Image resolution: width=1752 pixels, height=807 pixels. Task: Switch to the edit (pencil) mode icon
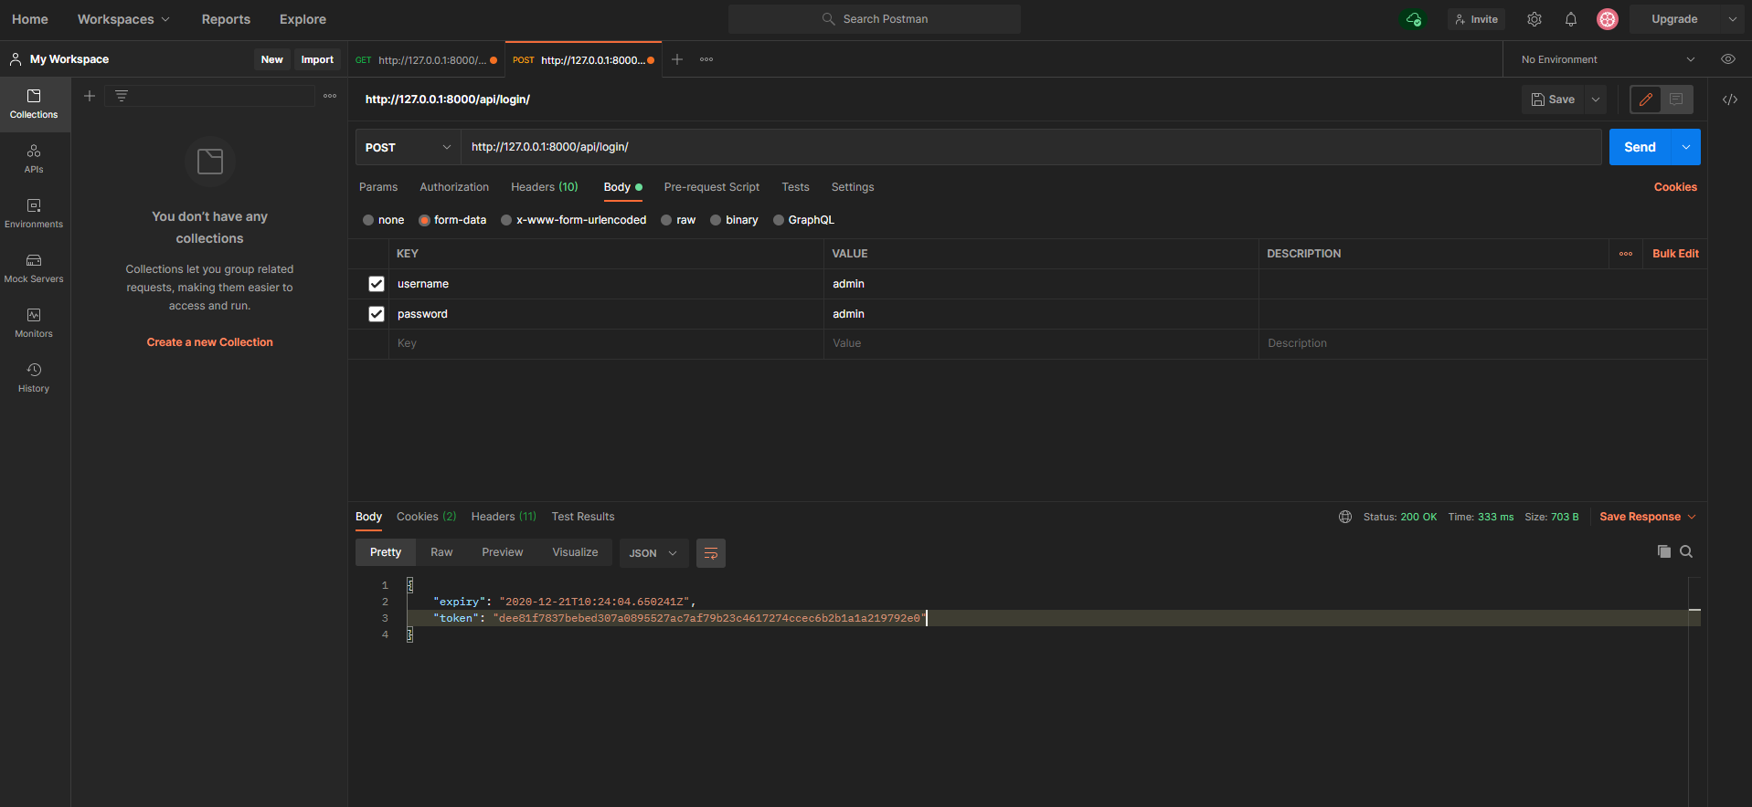click(x=1646, y=100)
